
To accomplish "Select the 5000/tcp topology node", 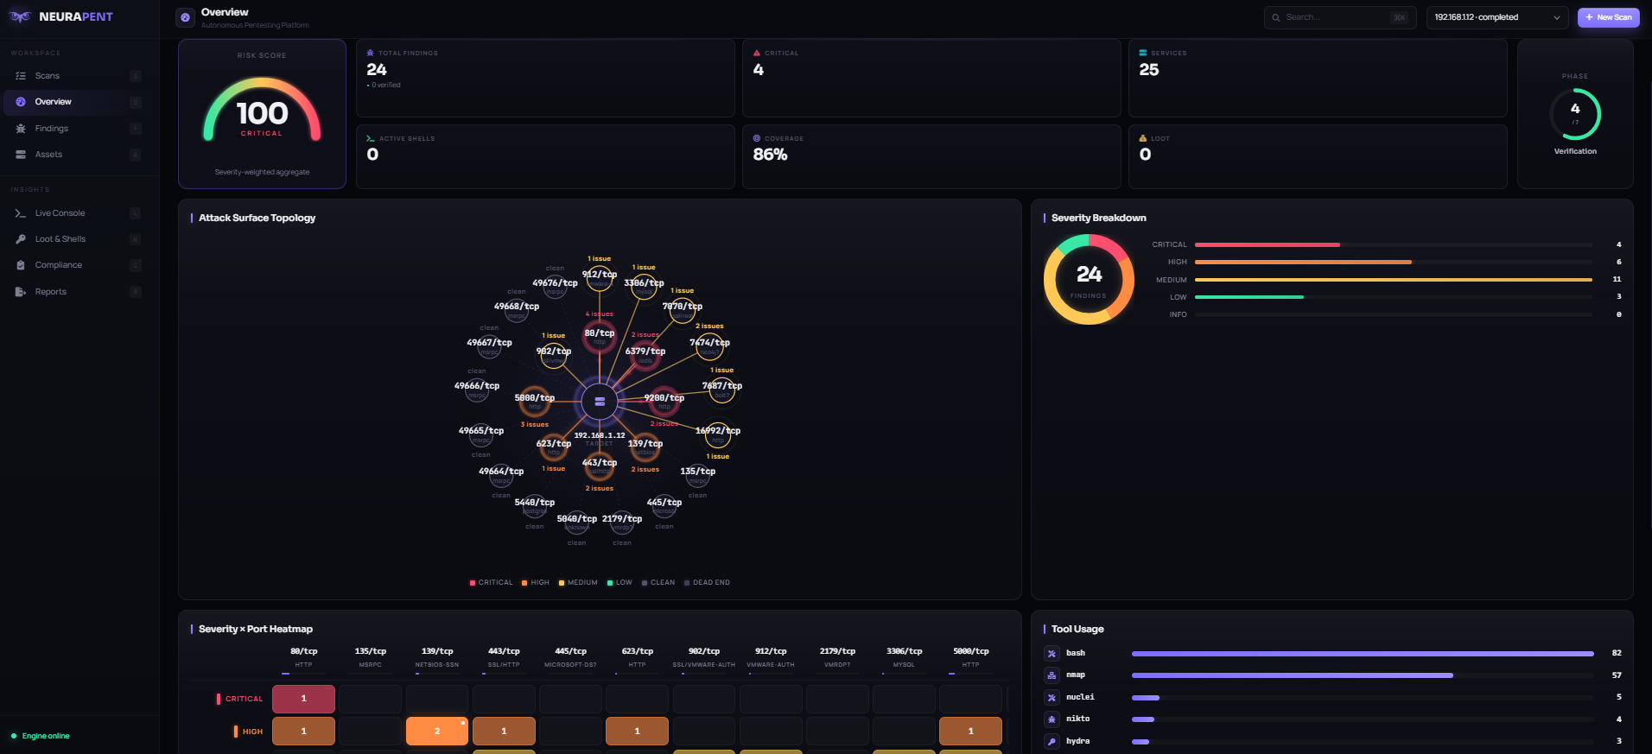I will click(x=535, y=402).
